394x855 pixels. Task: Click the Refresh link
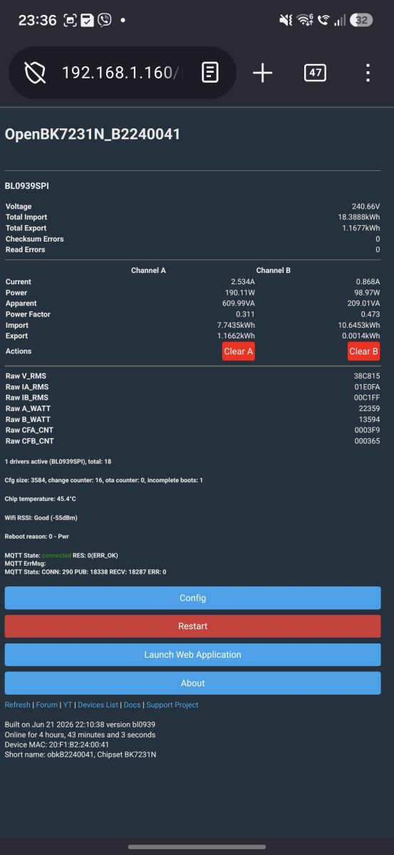[x=18, y=705]
